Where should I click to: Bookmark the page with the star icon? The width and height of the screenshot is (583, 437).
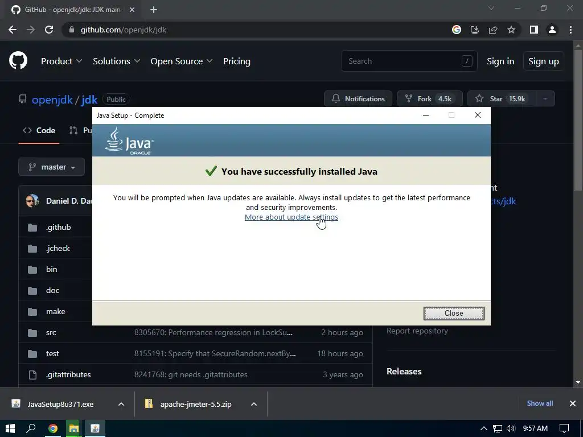click(x=511, y=30)
